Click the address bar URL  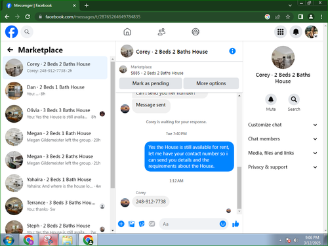93,17
